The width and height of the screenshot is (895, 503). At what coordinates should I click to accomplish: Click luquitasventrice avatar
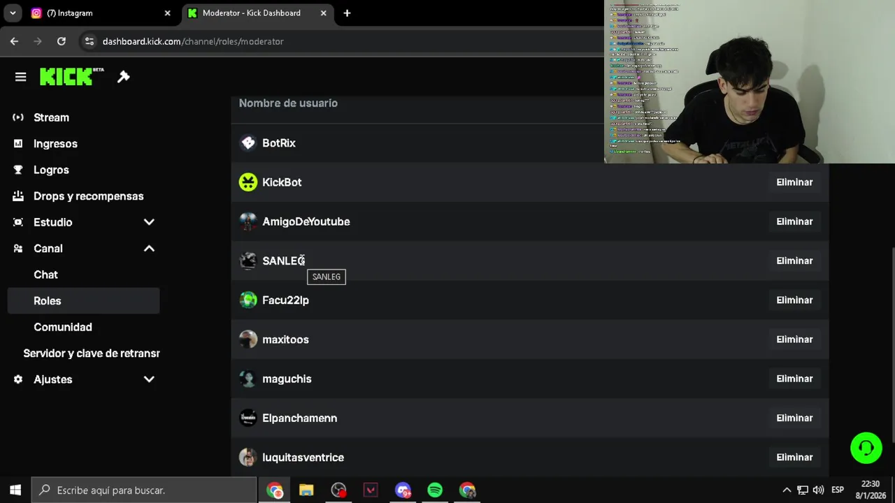click(x=248, y=458)
